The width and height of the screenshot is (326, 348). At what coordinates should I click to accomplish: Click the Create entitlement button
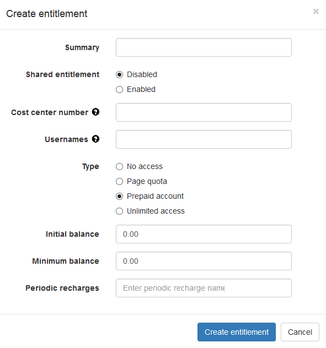click(237, 332)
